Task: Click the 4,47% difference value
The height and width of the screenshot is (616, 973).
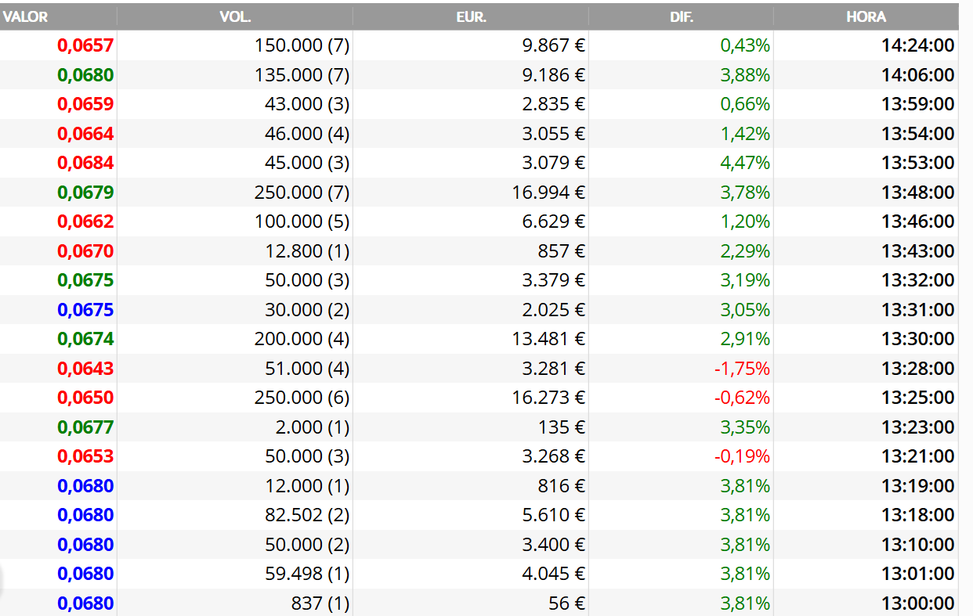Action: 745,163
